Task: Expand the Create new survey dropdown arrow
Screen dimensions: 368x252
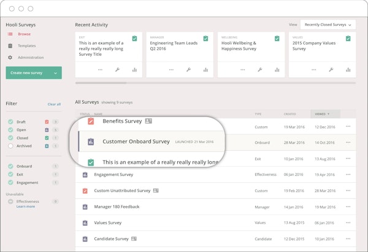Action: pyautogui.click(x=55, y=73)
